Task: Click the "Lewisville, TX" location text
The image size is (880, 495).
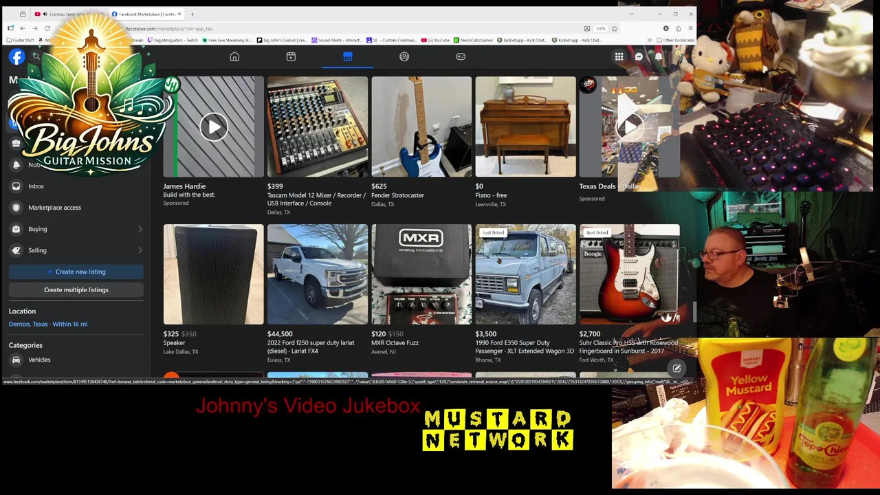Action: [x=491, y=204]
